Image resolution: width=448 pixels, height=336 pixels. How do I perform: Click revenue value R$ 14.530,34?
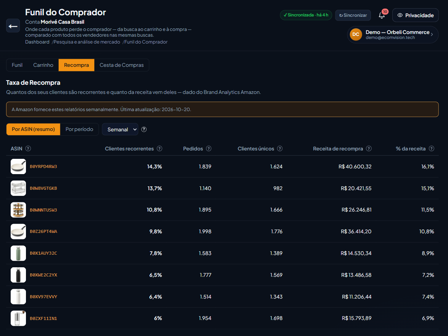tap(356, 253)
